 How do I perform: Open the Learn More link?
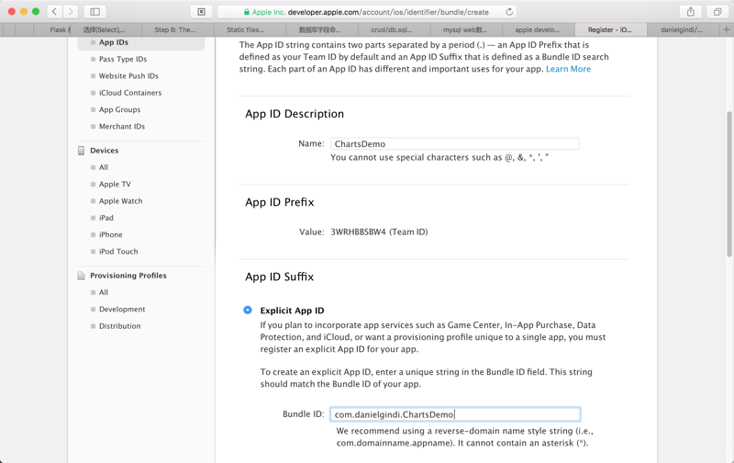pos(568,69)
